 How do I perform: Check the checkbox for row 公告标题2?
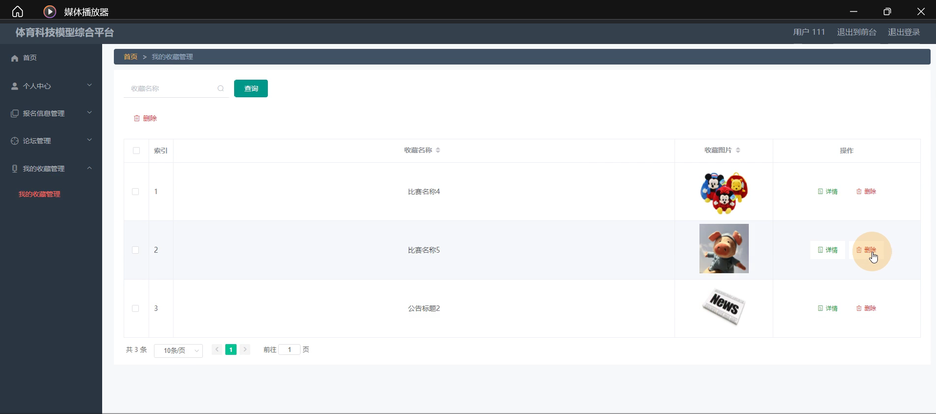[135, 308]
